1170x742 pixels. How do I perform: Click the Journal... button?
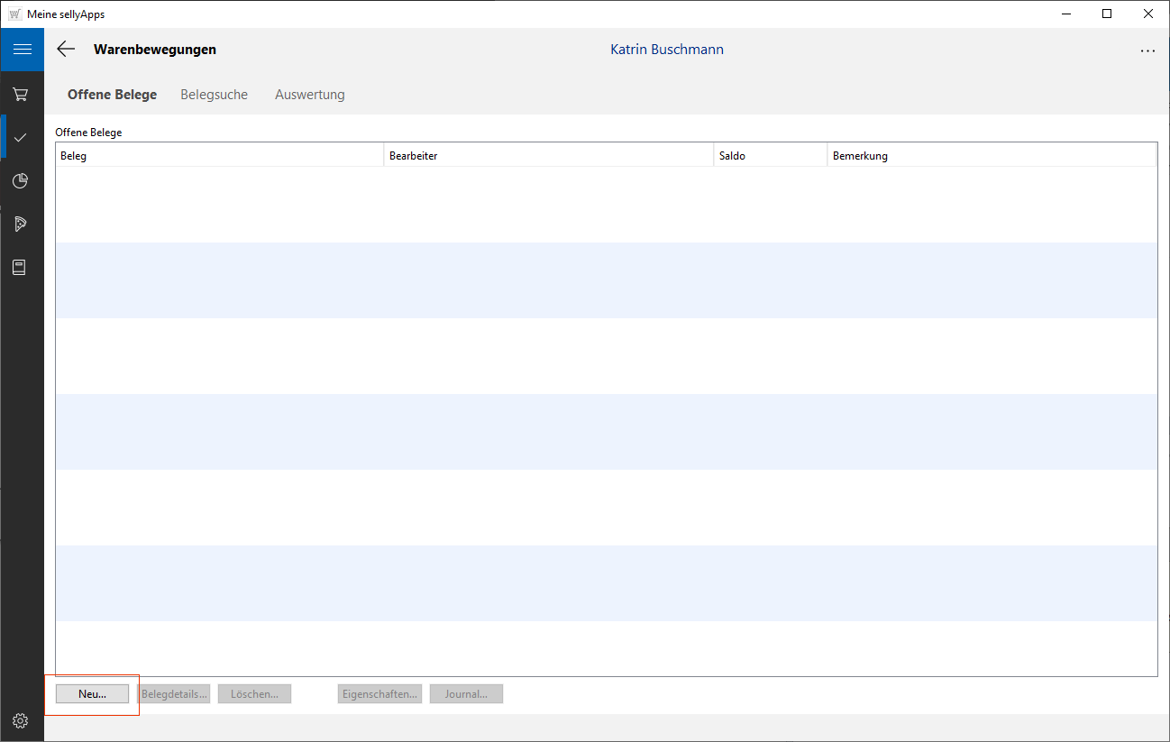pos(466,694)
